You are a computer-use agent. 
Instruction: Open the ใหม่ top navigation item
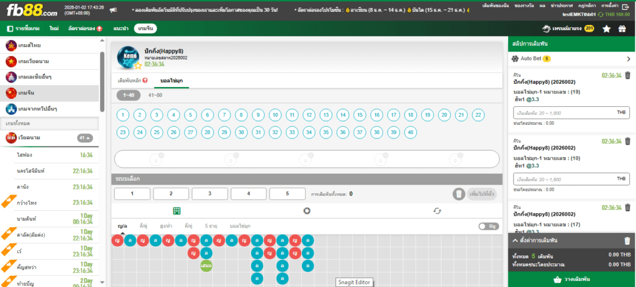[54, 29]
